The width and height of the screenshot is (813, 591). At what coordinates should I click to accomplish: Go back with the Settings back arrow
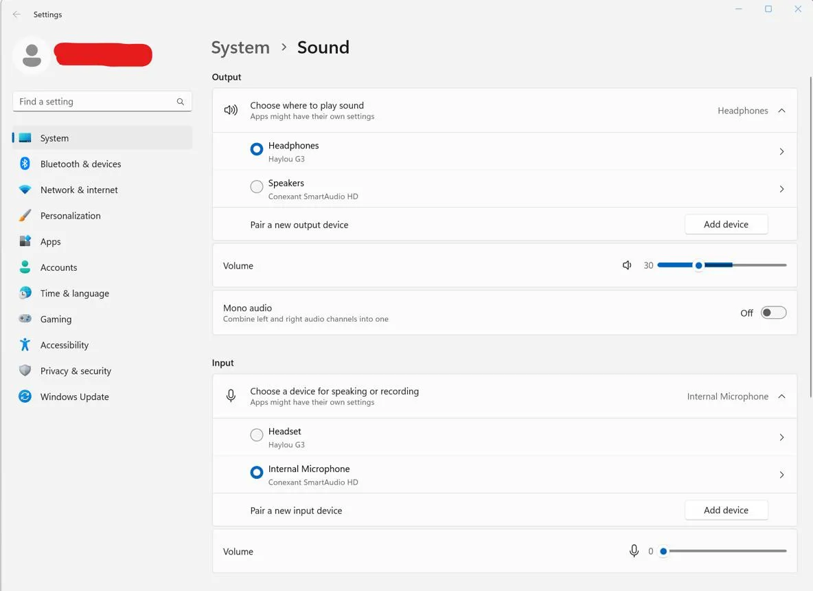point(16,14)
